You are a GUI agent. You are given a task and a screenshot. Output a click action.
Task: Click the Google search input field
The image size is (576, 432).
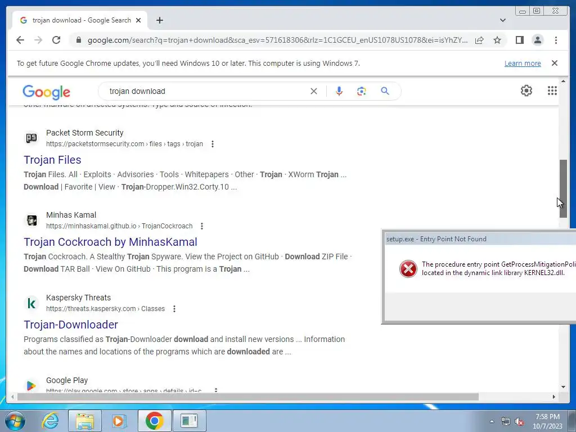point(208,91)
